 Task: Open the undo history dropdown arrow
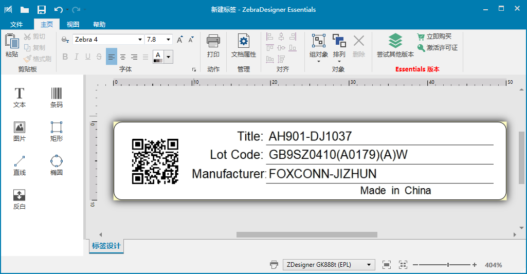coord(67,10)
